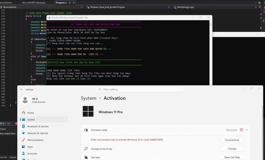Click the Hardware ID line in console

pos(77,30)
